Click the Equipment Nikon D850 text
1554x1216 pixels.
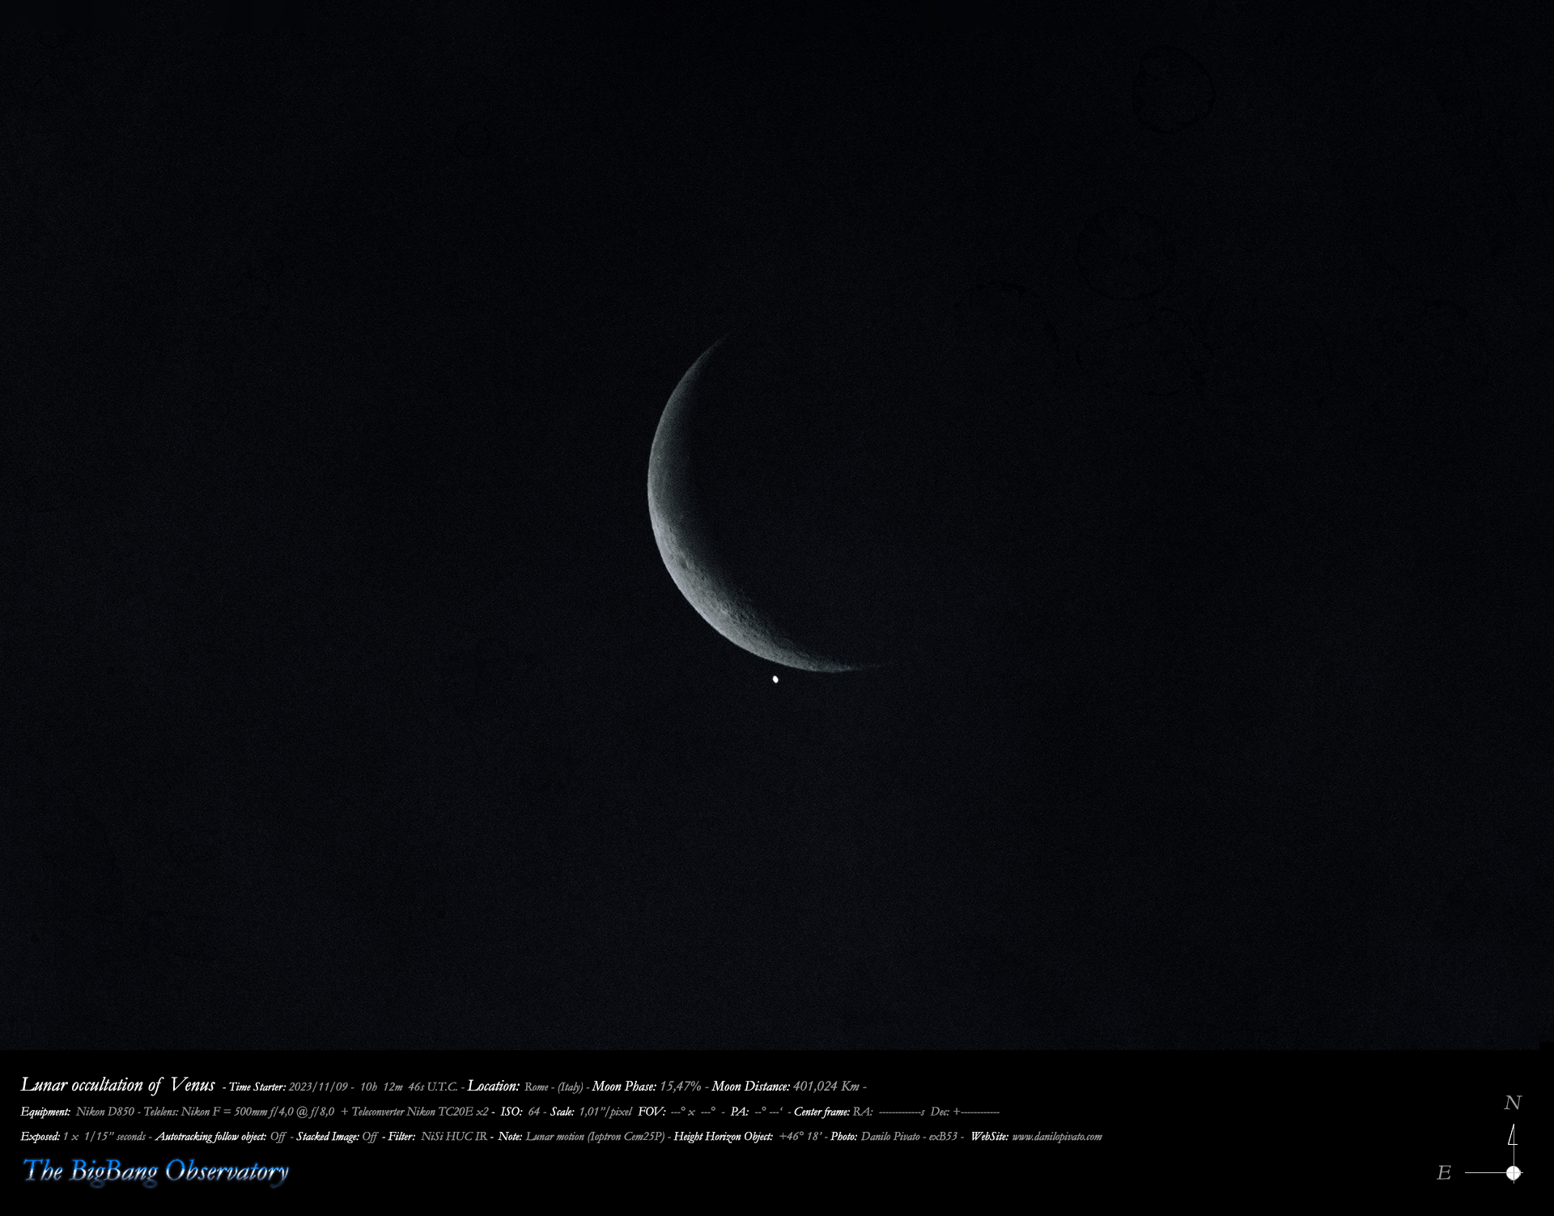coord(105,1112)
